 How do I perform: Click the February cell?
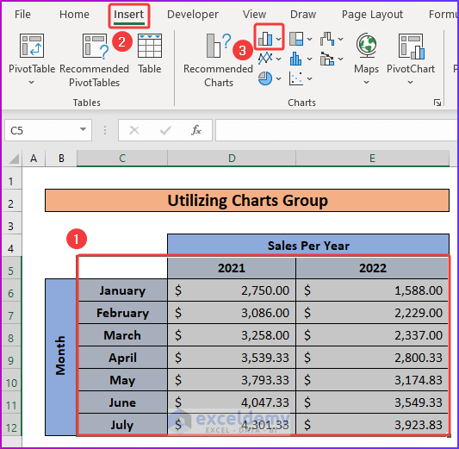click(x=122, y=313)
